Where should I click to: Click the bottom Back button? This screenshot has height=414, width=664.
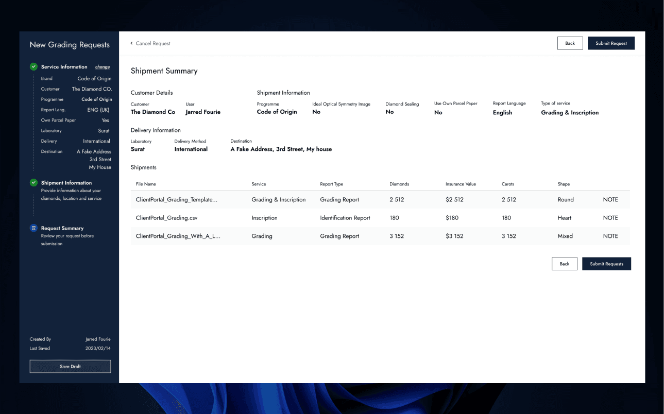565,264
